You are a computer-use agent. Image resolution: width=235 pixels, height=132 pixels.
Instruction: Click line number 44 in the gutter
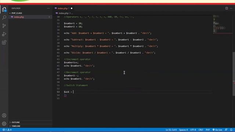tap(58, 63)
